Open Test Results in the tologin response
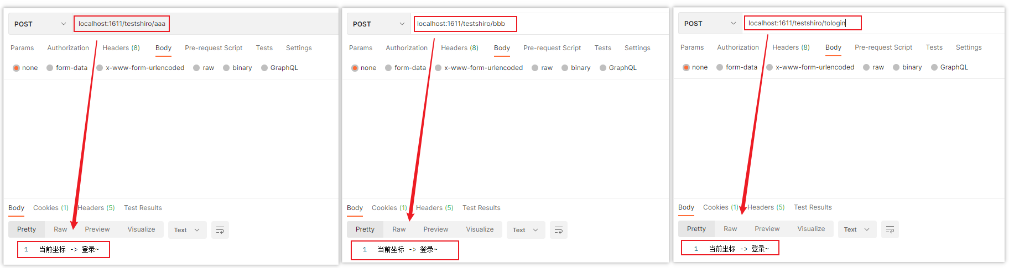The height and width of the screenshot is (268, 1014). pos(813,207)
